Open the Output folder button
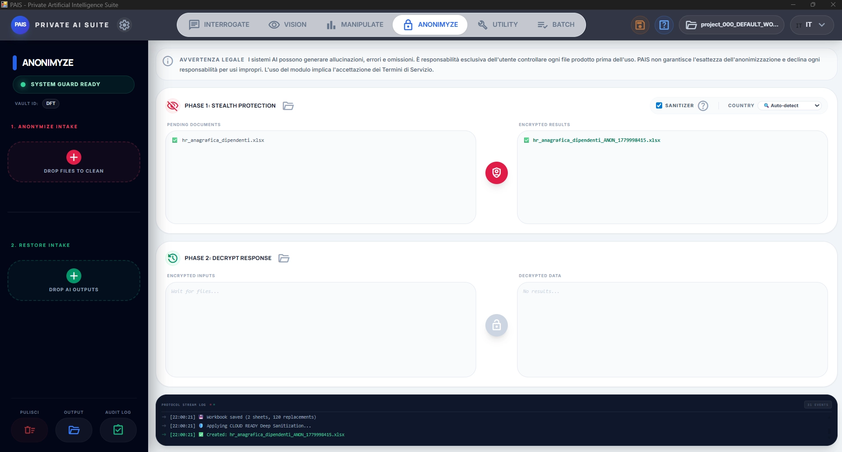842x452 pixels. (74, 430)
